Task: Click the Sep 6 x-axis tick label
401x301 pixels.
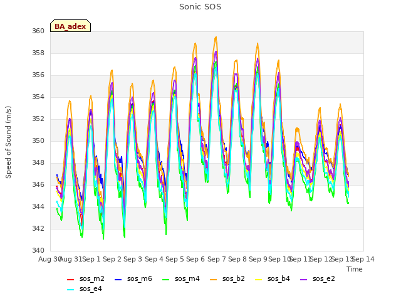Action: click(x=195, y=259)
